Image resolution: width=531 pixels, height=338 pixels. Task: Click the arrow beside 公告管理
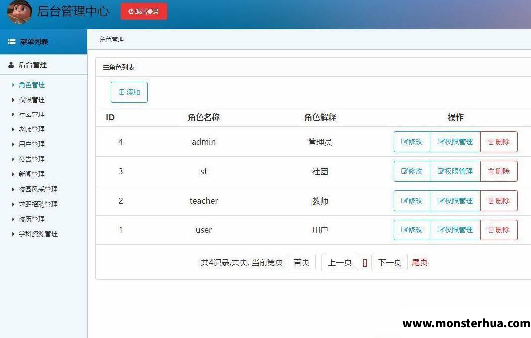pos(13,159)
